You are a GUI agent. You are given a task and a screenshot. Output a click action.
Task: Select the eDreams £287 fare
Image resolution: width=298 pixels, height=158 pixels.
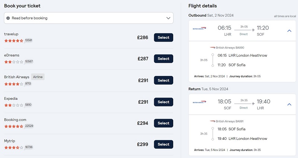(164, 59)
